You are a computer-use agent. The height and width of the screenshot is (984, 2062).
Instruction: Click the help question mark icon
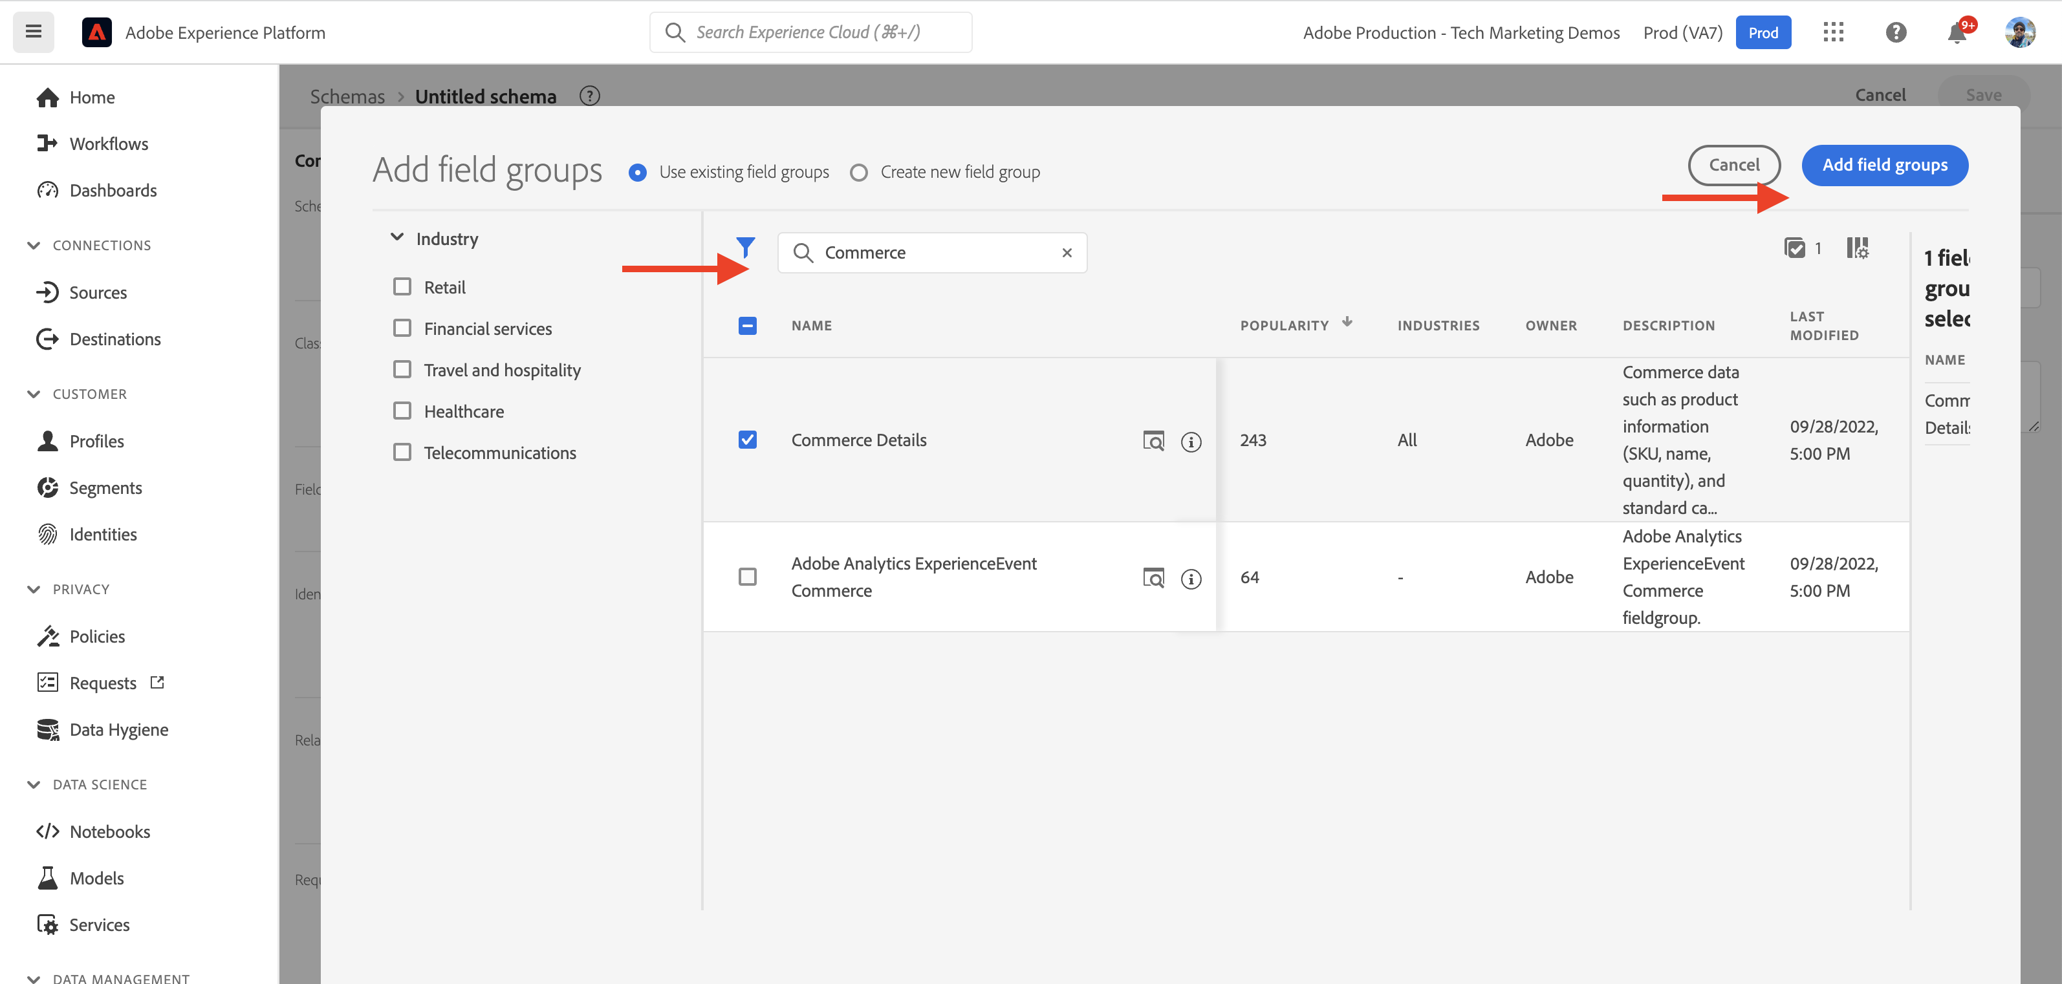1896,33
